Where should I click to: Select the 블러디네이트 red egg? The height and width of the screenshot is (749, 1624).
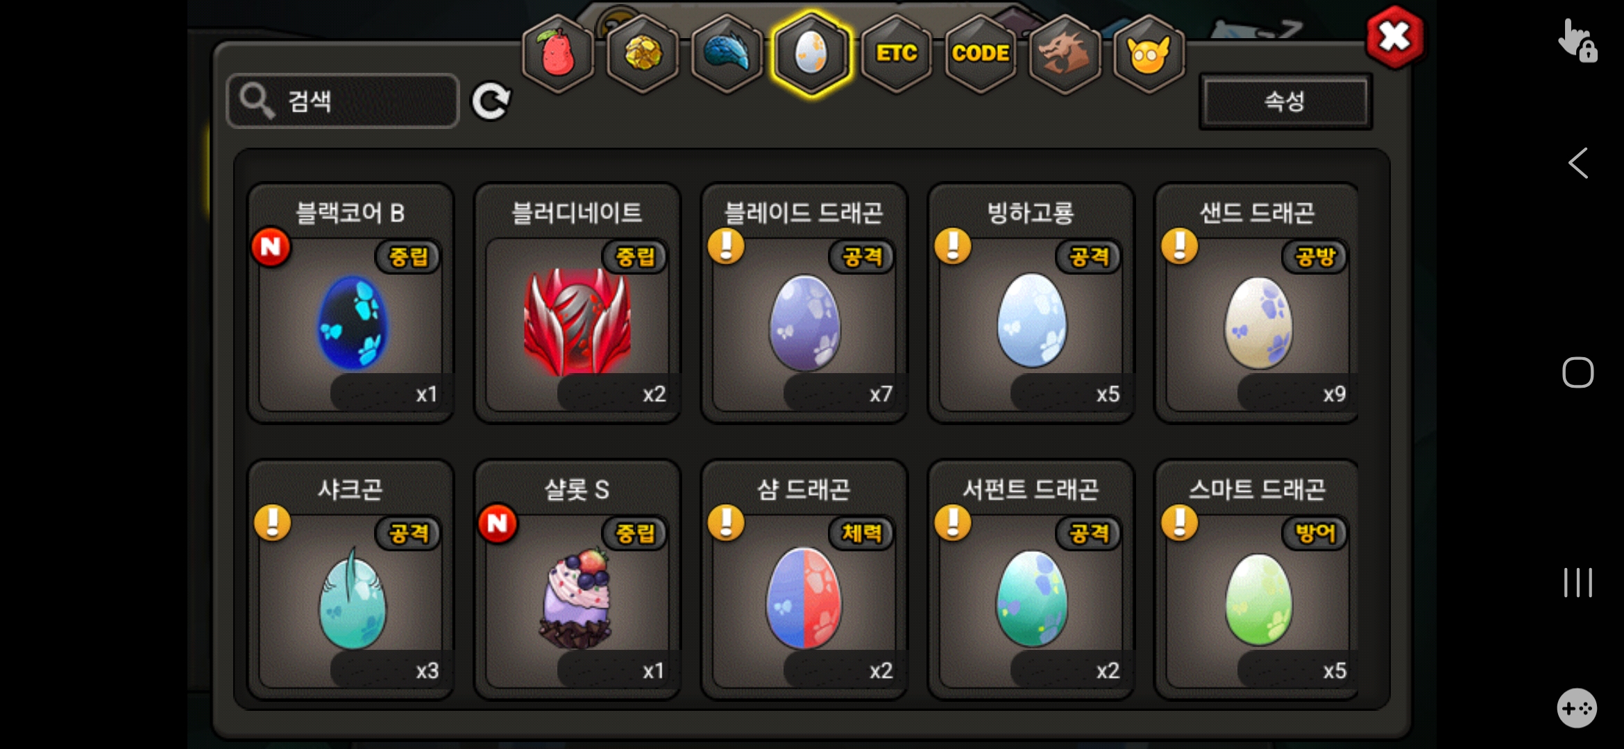click(x=577, y=303)
